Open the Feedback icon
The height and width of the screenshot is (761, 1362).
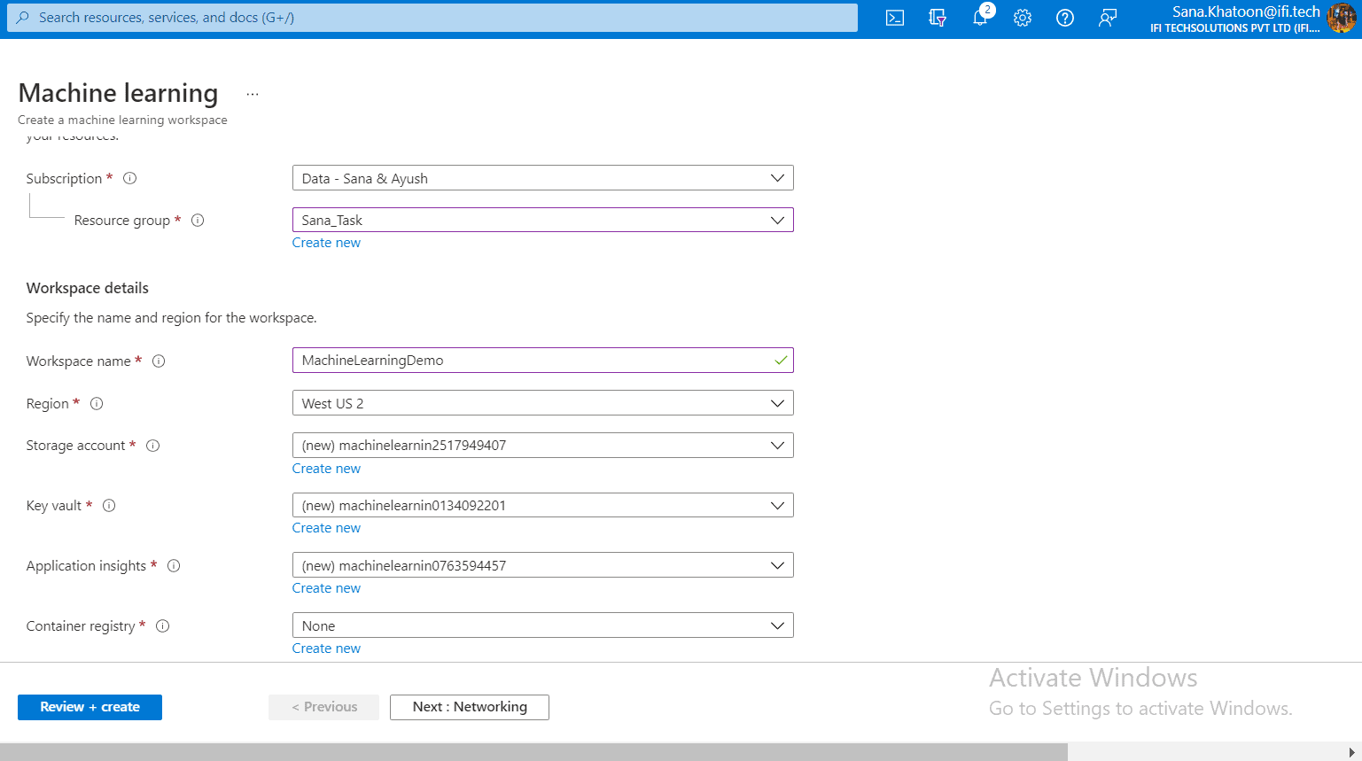point(1108,18)
